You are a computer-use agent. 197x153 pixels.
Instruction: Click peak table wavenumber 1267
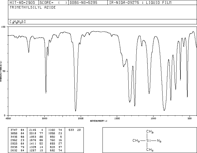pos(33,150)
